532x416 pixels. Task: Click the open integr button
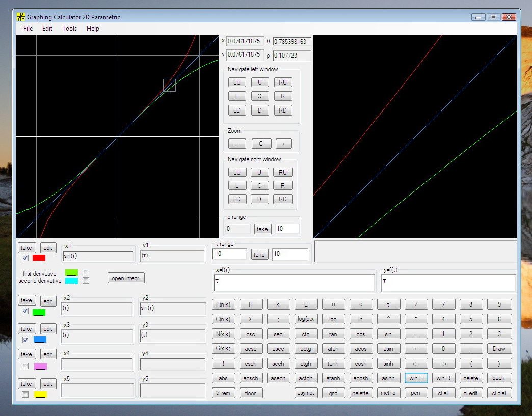(126, 278)
